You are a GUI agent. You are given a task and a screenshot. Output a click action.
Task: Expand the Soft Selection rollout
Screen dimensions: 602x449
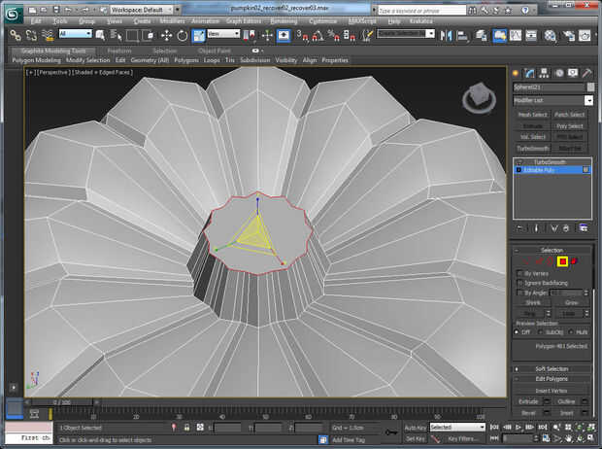[x=552, y=368]
